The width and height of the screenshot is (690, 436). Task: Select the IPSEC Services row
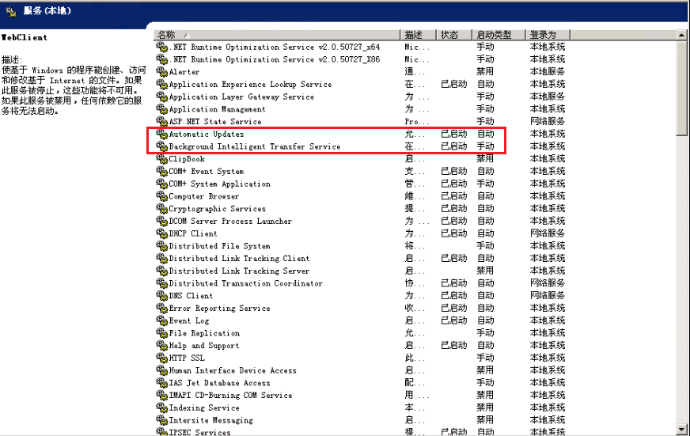[x=199, y=432]
